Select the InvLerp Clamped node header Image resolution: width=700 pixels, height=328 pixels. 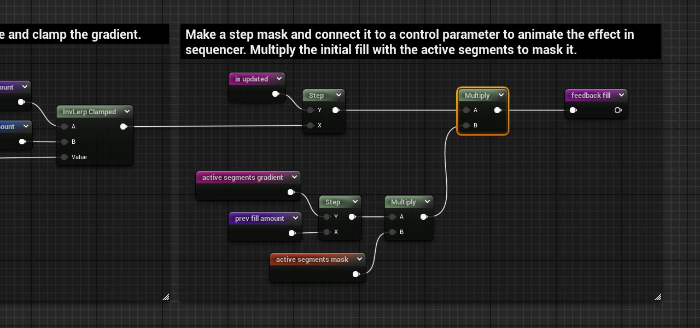[x=89, y=112]
